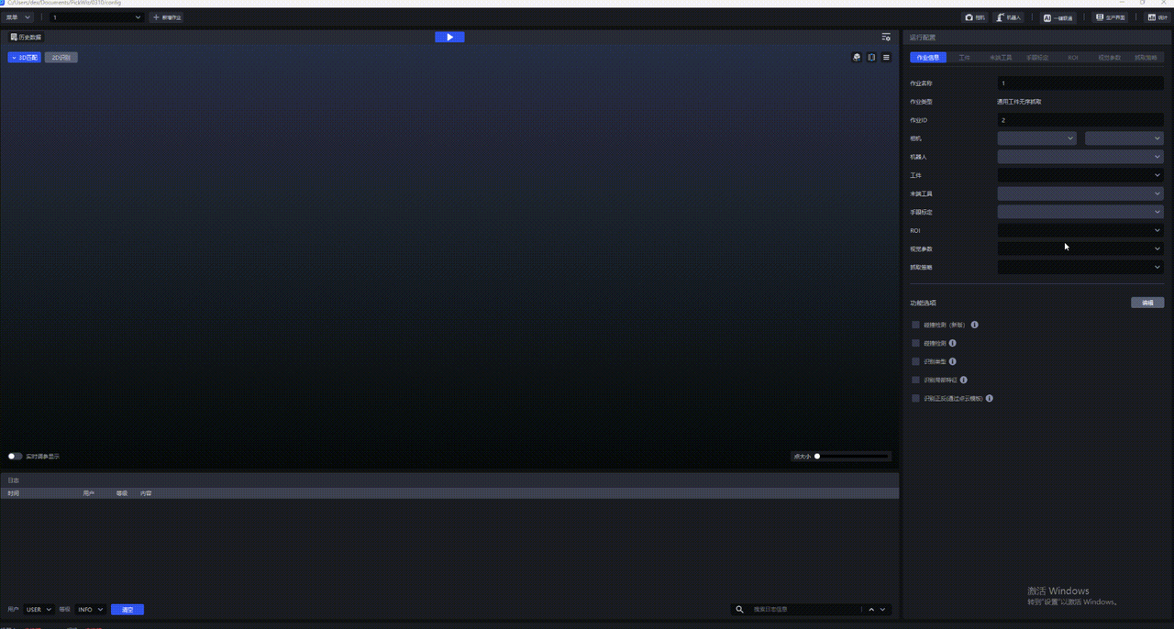Open the 机器人 robot toolbar icon
The height and width of the screenshot is (629, 1174).
click(x=1008, y=17)
